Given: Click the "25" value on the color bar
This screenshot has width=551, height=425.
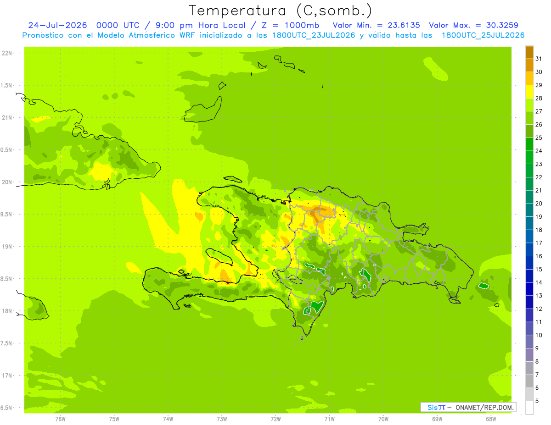Looking at the screenshot, I should pyautogui.click(x=539, y=138).
